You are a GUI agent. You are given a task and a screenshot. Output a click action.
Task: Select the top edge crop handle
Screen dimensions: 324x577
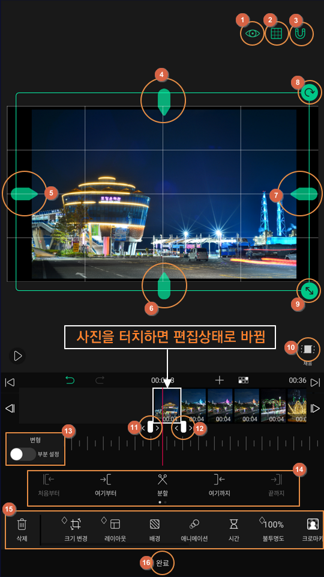point(163,102)
